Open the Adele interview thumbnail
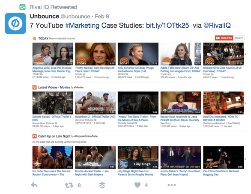This screenshot has width=251, height=194. [x=181, y=54]
